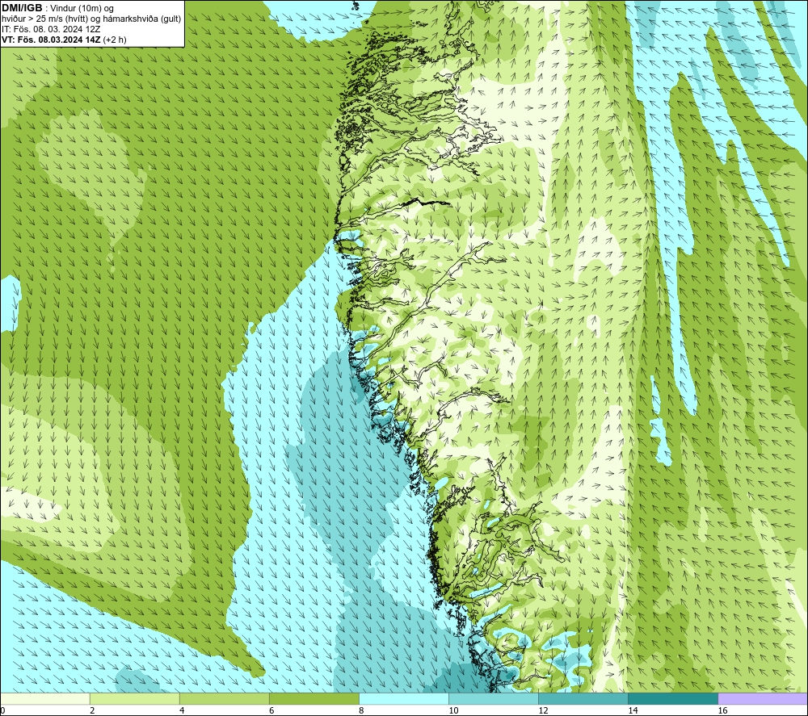
Task: Click the '12' scale label
Action: [543, 710]
